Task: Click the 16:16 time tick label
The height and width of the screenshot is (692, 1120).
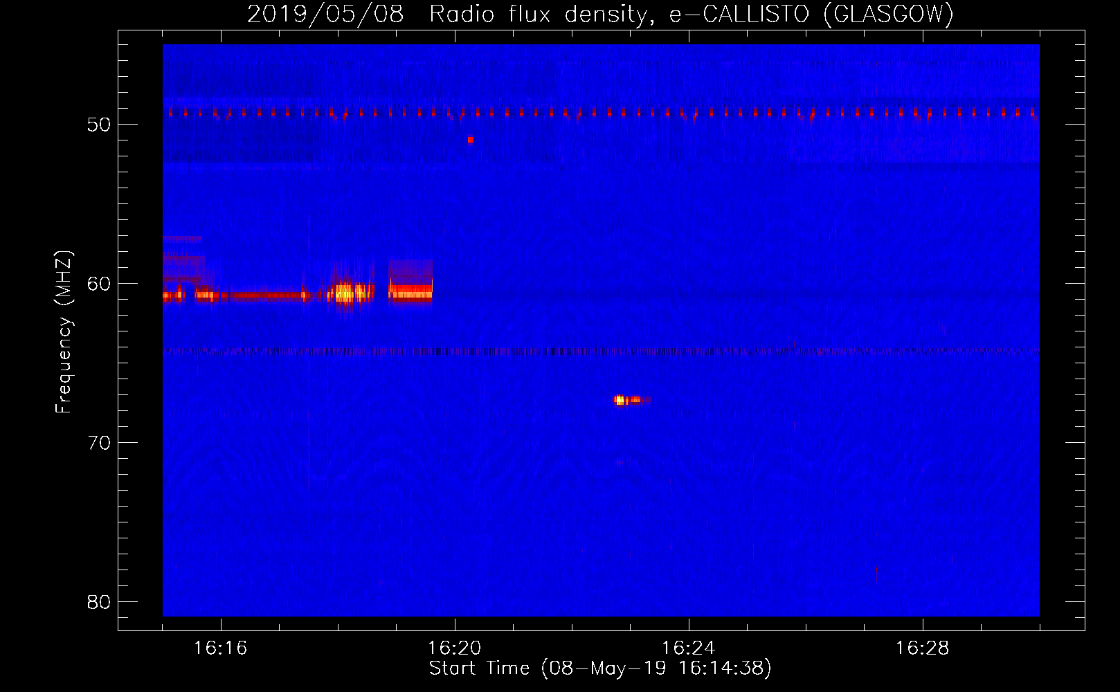Action: tap(220, 648)
